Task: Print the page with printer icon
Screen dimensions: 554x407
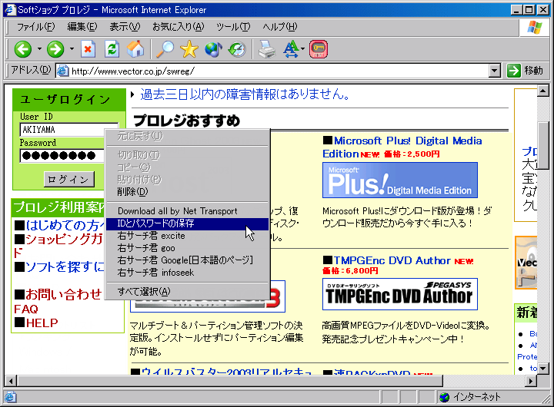Action: [267, 49]
